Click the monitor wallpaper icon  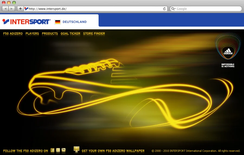tap(76, 149)
